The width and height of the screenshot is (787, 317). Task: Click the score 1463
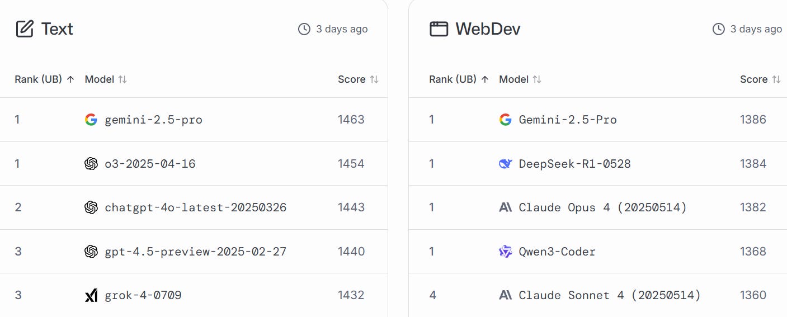click(x=351, y=120)
